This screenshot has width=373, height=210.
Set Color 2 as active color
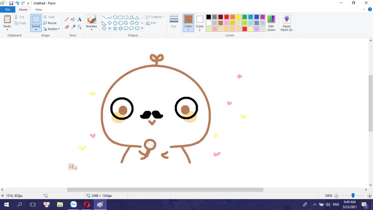coord(200,23)
